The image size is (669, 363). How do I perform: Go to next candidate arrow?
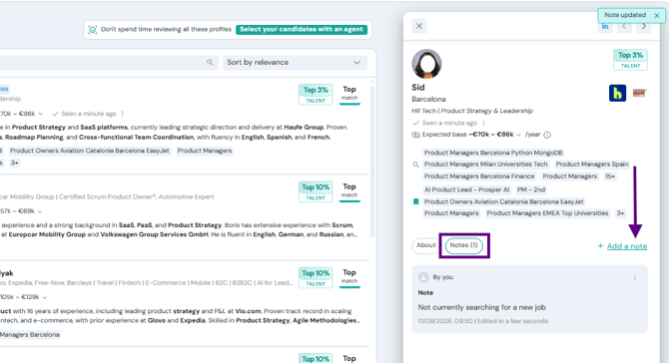(x=643, y=26)
